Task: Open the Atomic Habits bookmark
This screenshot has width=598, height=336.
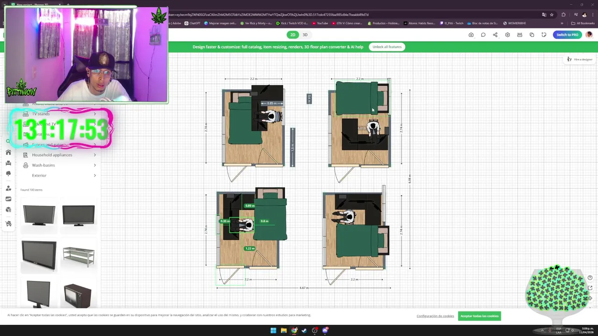Action: pyautogui.click(x=419, y=23)
